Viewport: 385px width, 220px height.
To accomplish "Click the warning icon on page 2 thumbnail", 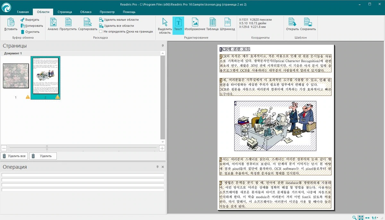I will [x=57, y=97].
